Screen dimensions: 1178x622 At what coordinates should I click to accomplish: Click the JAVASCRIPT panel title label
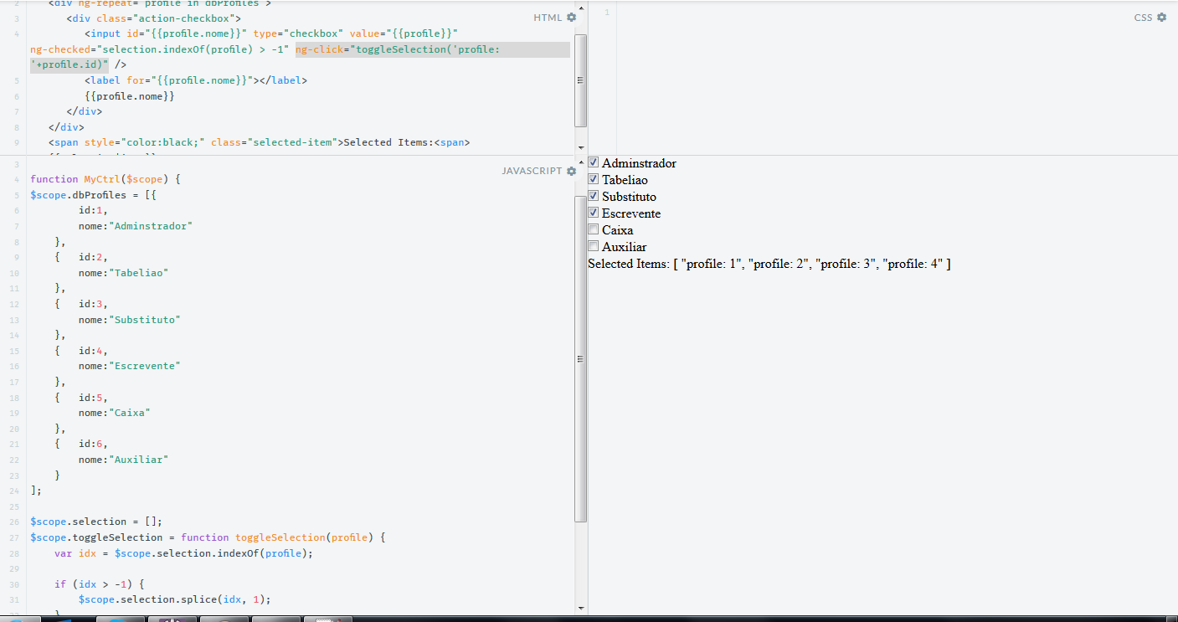(x=532, y=171)
